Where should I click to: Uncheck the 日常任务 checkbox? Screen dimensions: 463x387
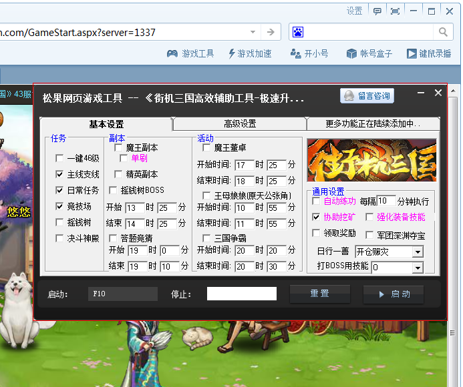click(x=60, y=190)
